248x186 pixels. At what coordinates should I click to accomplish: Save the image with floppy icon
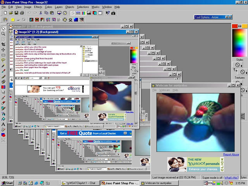pyautogui.click(x=16, y=13)
